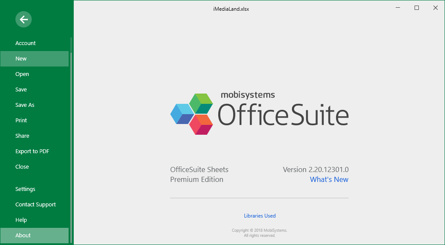Open the Account page

(x=34, y=43)
